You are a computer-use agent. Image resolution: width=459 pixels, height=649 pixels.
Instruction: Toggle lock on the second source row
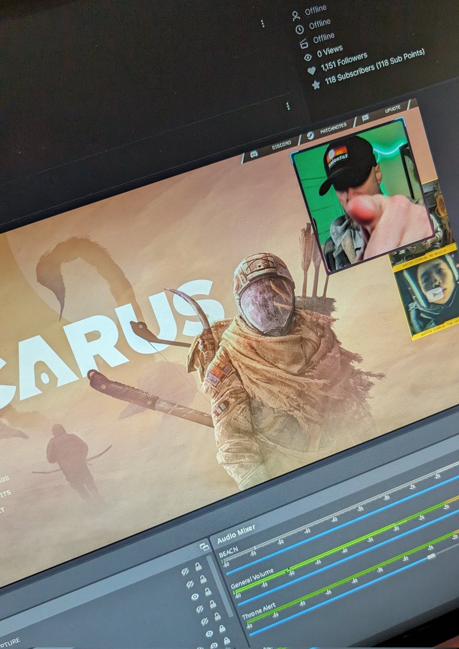203,579
